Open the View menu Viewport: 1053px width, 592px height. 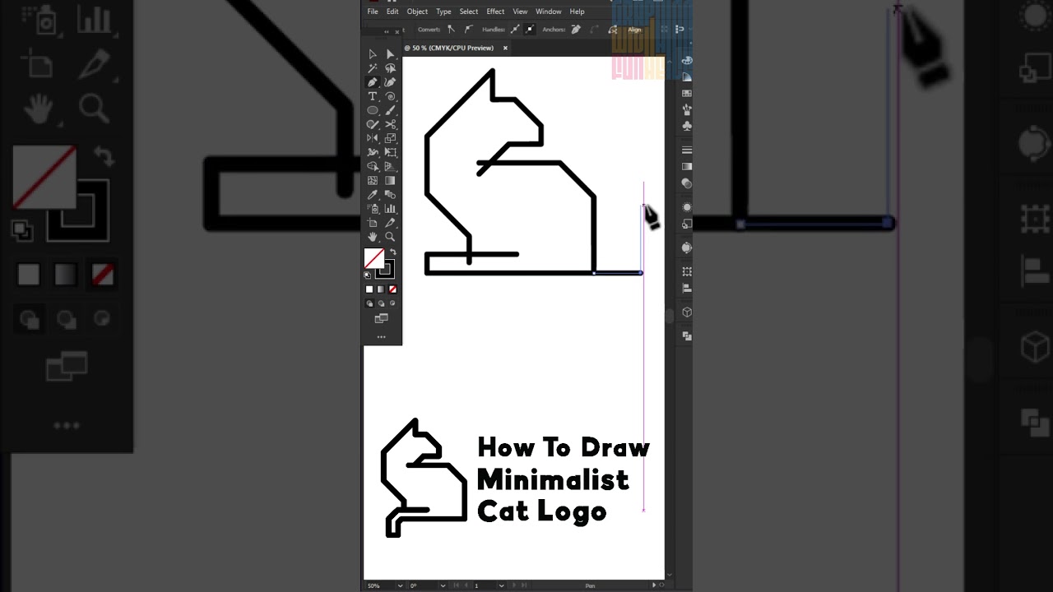click(x=520, y=12)
